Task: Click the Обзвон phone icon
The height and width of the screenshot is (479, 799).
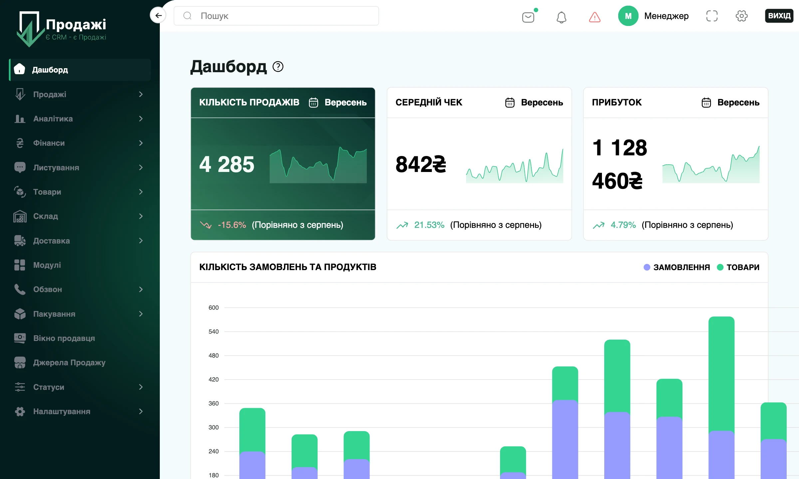Action: pyautogui.click(x=20, y=289)
